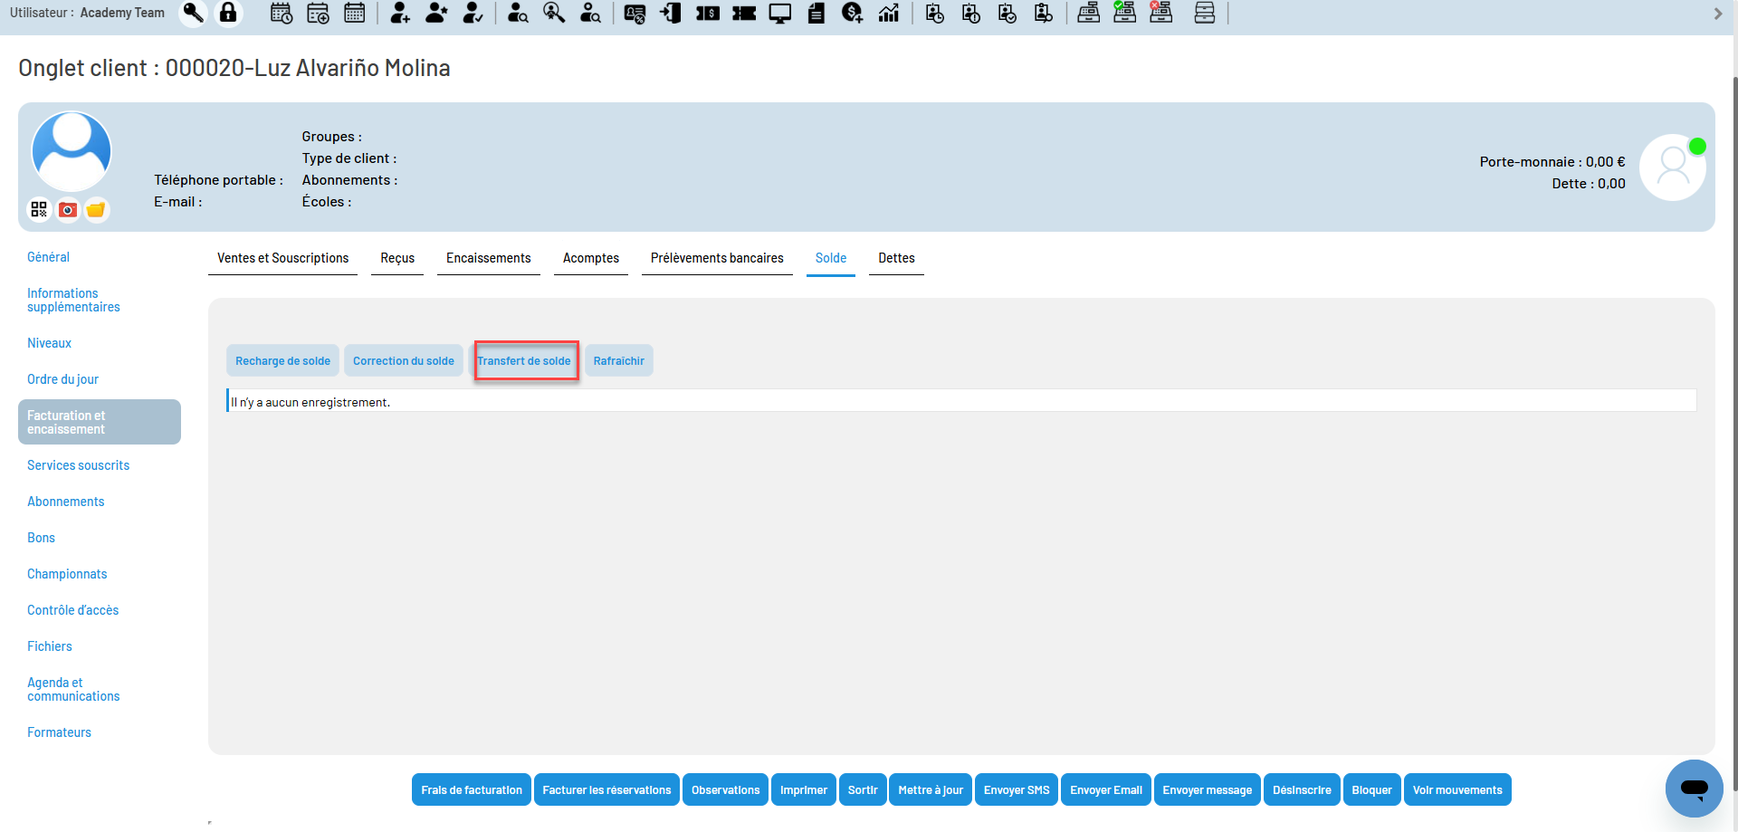This screenshot has width=1738, height=832.
Task: Open Informations supplémentaires in the sidebar
Action: coord(73,300)
